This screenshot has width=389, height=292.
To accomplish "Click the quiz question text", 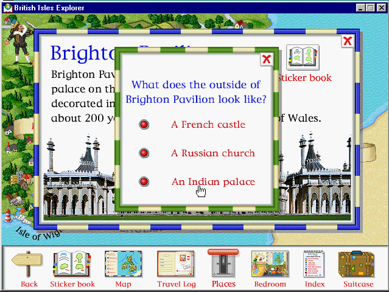I will click(196, 92).
